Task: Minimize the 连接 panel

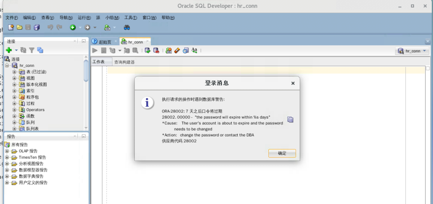Action: (x=83, y=41)
